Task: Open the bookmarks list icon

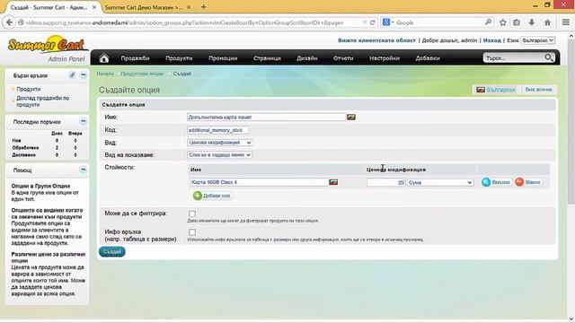Action: click(x=517, y=22)
